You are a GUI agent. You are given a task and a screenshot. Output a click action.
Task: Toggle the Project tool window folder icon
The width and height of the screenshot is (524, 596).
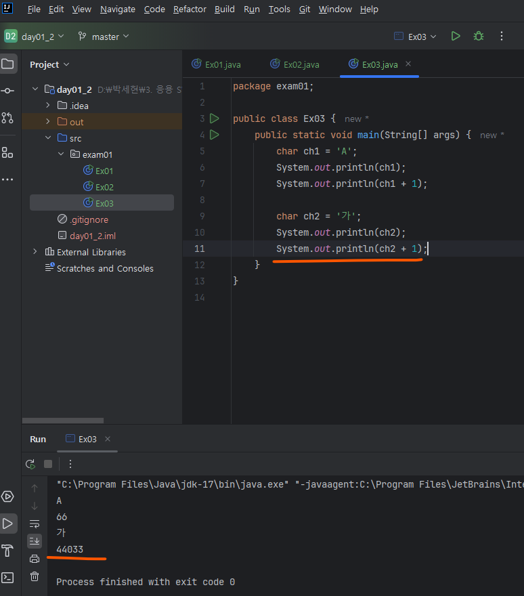tap(7, 64)
